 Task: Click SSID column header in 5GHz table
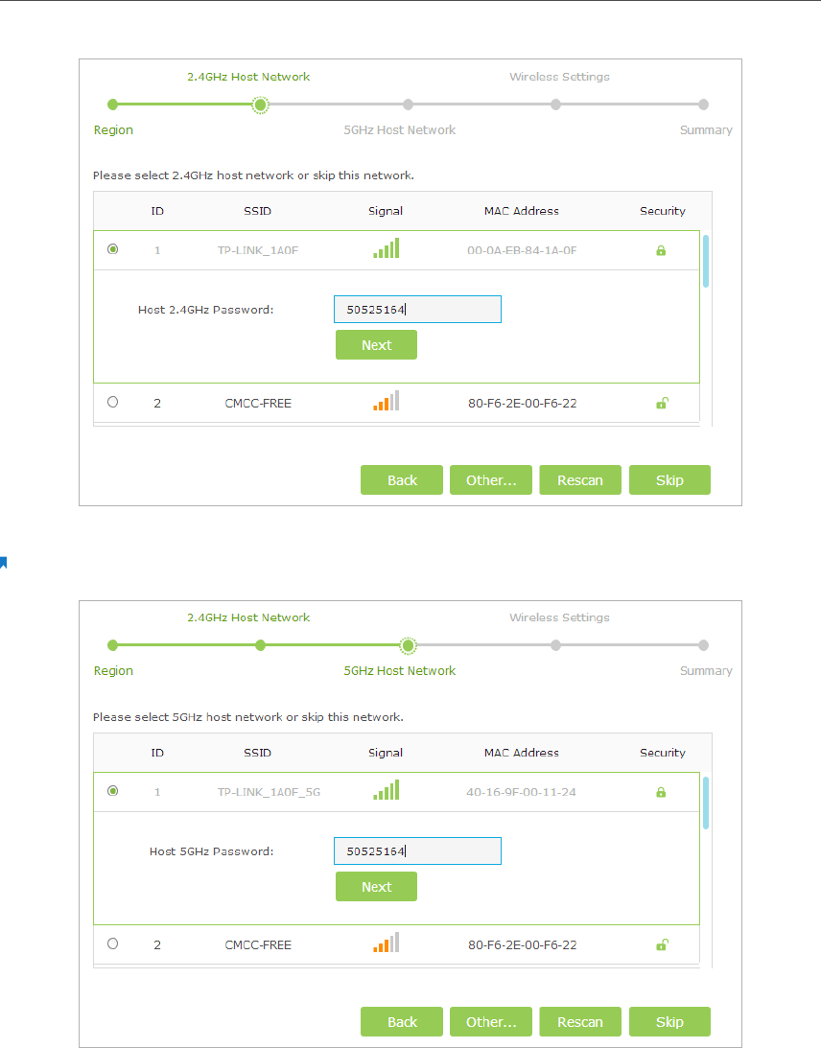(257, 753)
